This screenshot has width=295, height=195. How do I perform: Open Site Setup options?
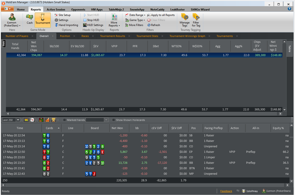pyautogui.click(x=63, y=15)
